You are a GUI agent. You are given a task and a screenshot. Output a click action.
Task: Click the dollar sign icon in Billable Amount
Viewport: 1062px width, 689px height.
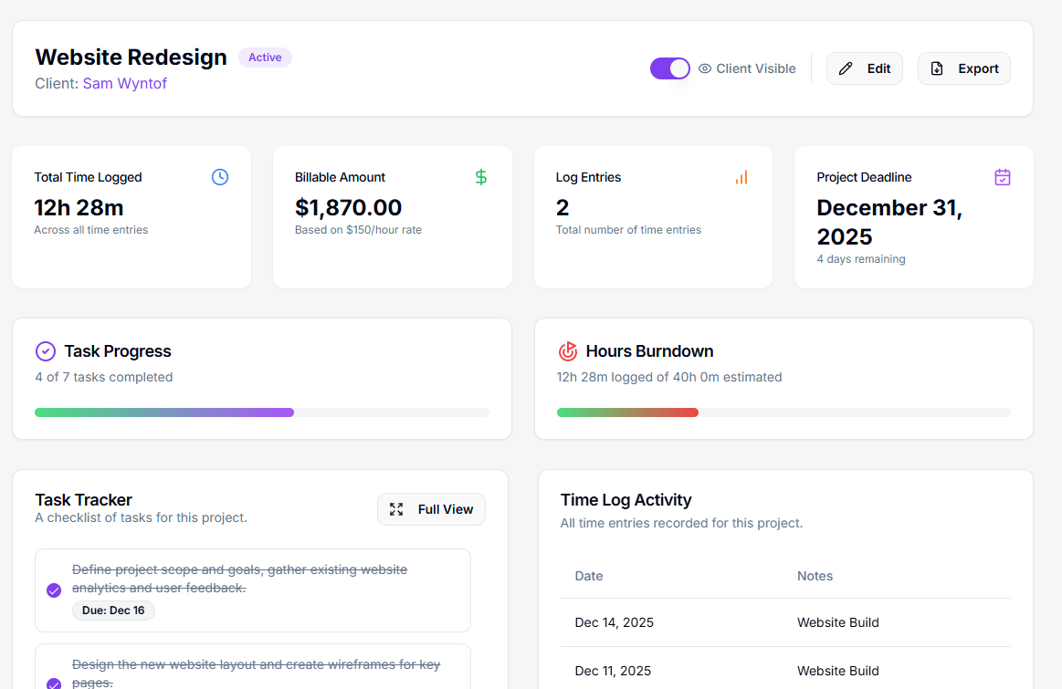pyautogui.click(x=481, y=177)
